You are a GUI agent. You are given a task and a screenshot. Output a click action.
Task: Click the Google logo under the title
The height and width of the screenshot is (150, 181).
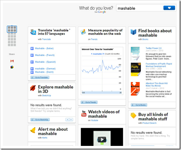tap(102, 12)
